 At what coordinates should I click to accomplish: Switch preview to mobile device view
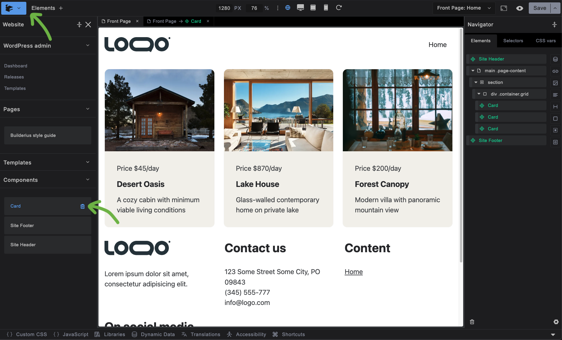click(x=326, y=8)
